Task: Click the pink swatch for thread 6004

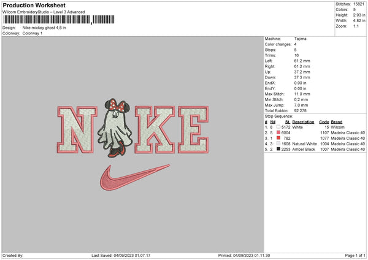Action: (278, 132)
